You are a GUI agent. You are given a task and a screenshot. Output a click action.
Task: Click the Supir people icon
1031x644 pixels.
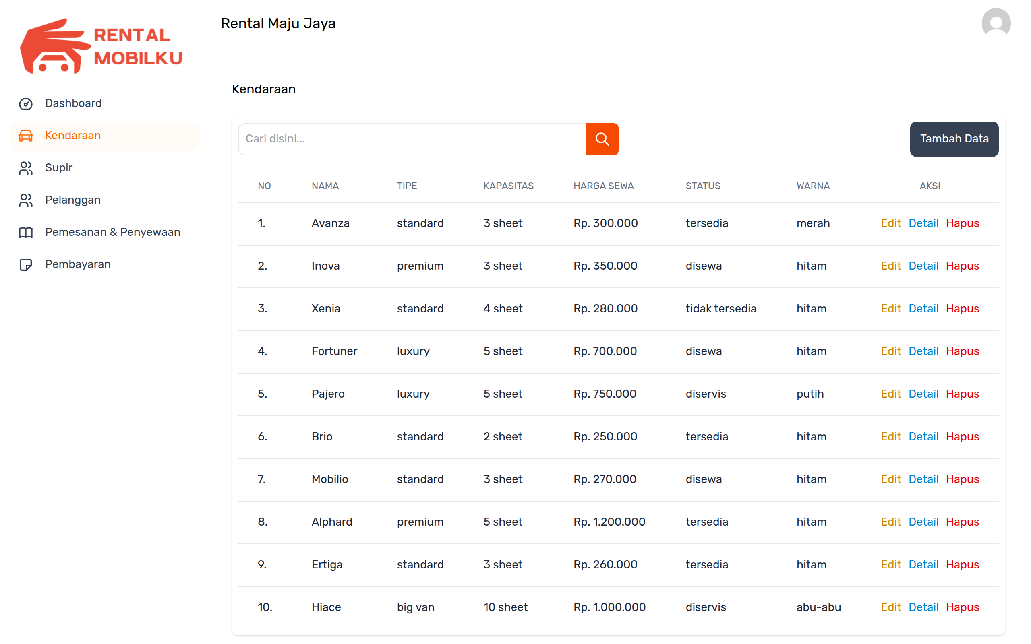(x=25, y=168)
